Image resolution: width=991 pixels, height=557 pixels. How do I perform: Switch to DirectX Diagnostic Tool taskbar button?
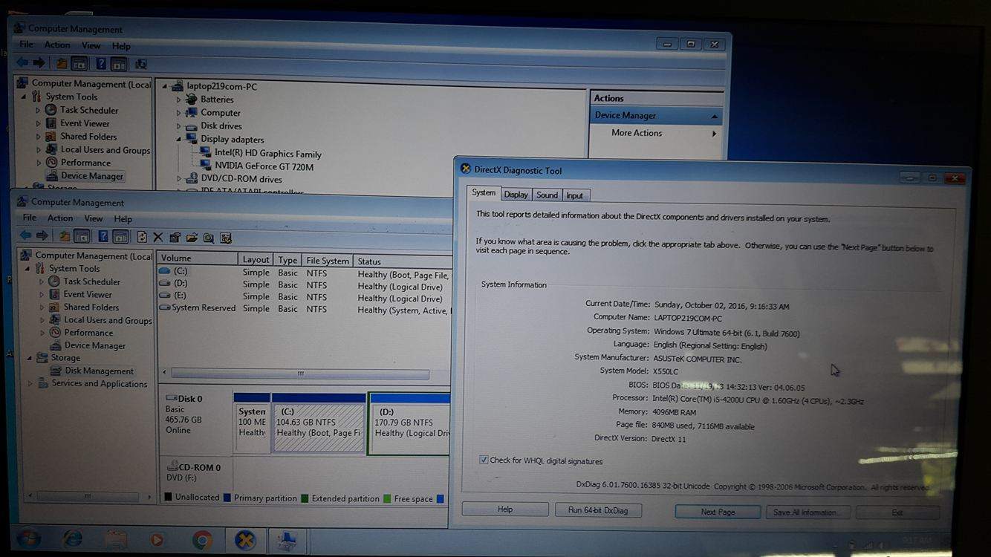pyautogui.click(x=245, y=541)
